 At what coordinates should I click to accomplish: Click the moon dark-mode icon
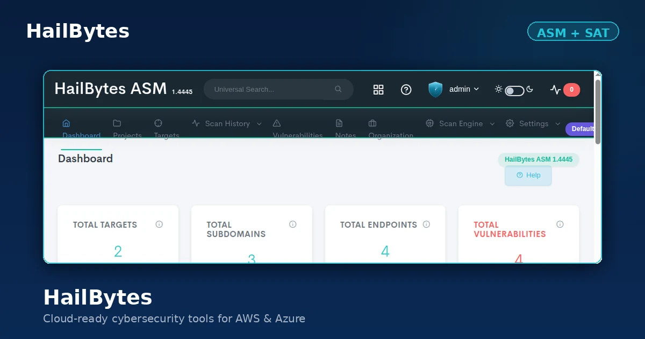529,89
